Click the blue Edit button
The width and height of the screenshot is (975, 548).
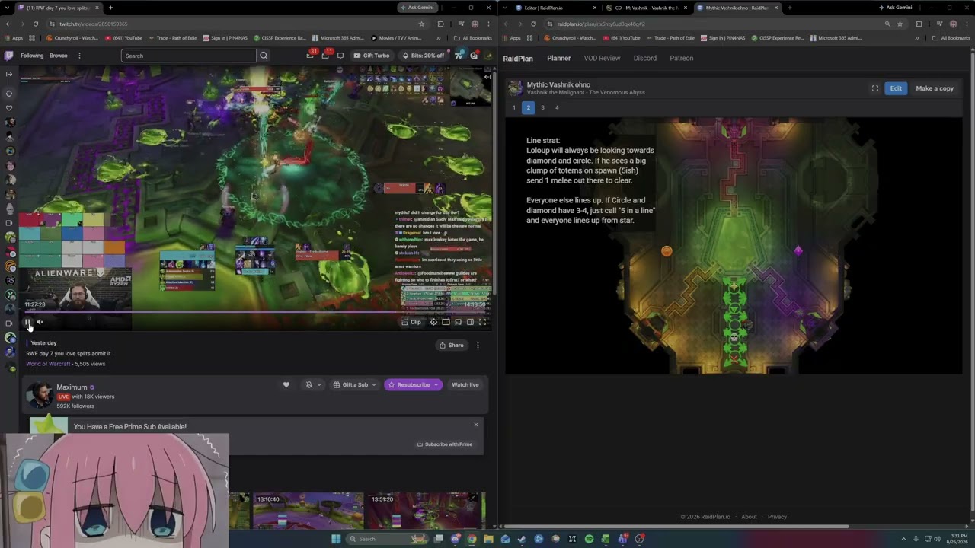point(896,88)
